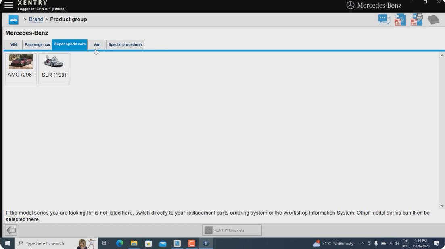Click the Mercedes-Benz star logo
This screenshot has width=445, height=249.
pos(351,5)
